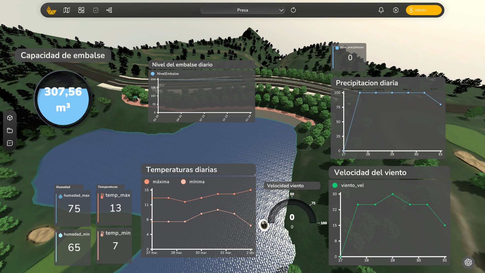Click the notification bell icon
485x273 pixels.
381,10
